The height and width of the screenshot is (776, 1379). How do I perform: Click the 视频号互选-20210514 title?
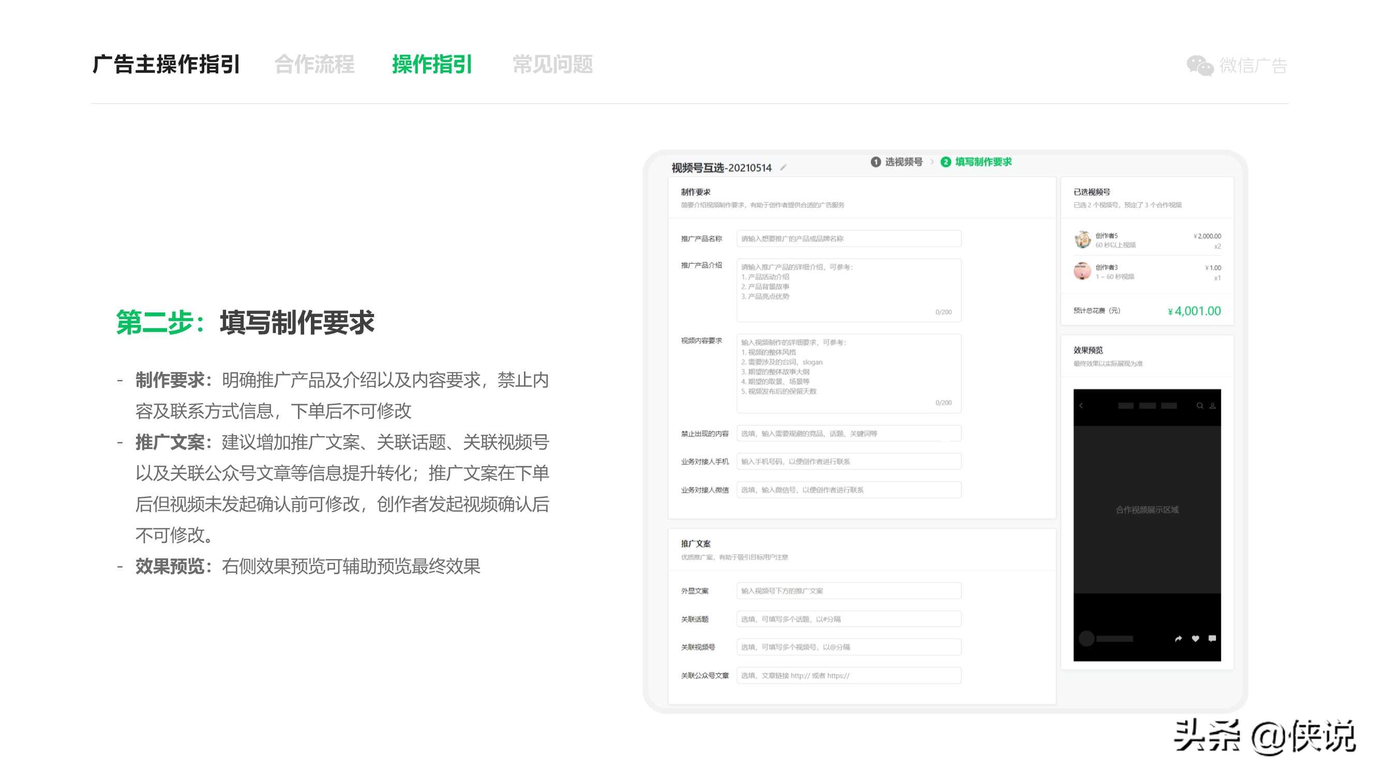tap(722, 168)
